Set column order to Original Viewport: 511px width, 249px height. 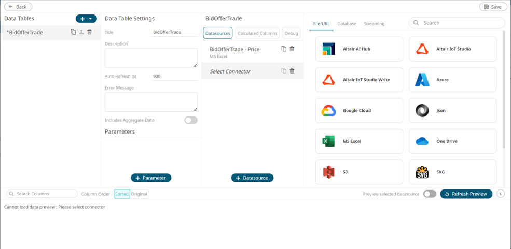click(139, 194)
